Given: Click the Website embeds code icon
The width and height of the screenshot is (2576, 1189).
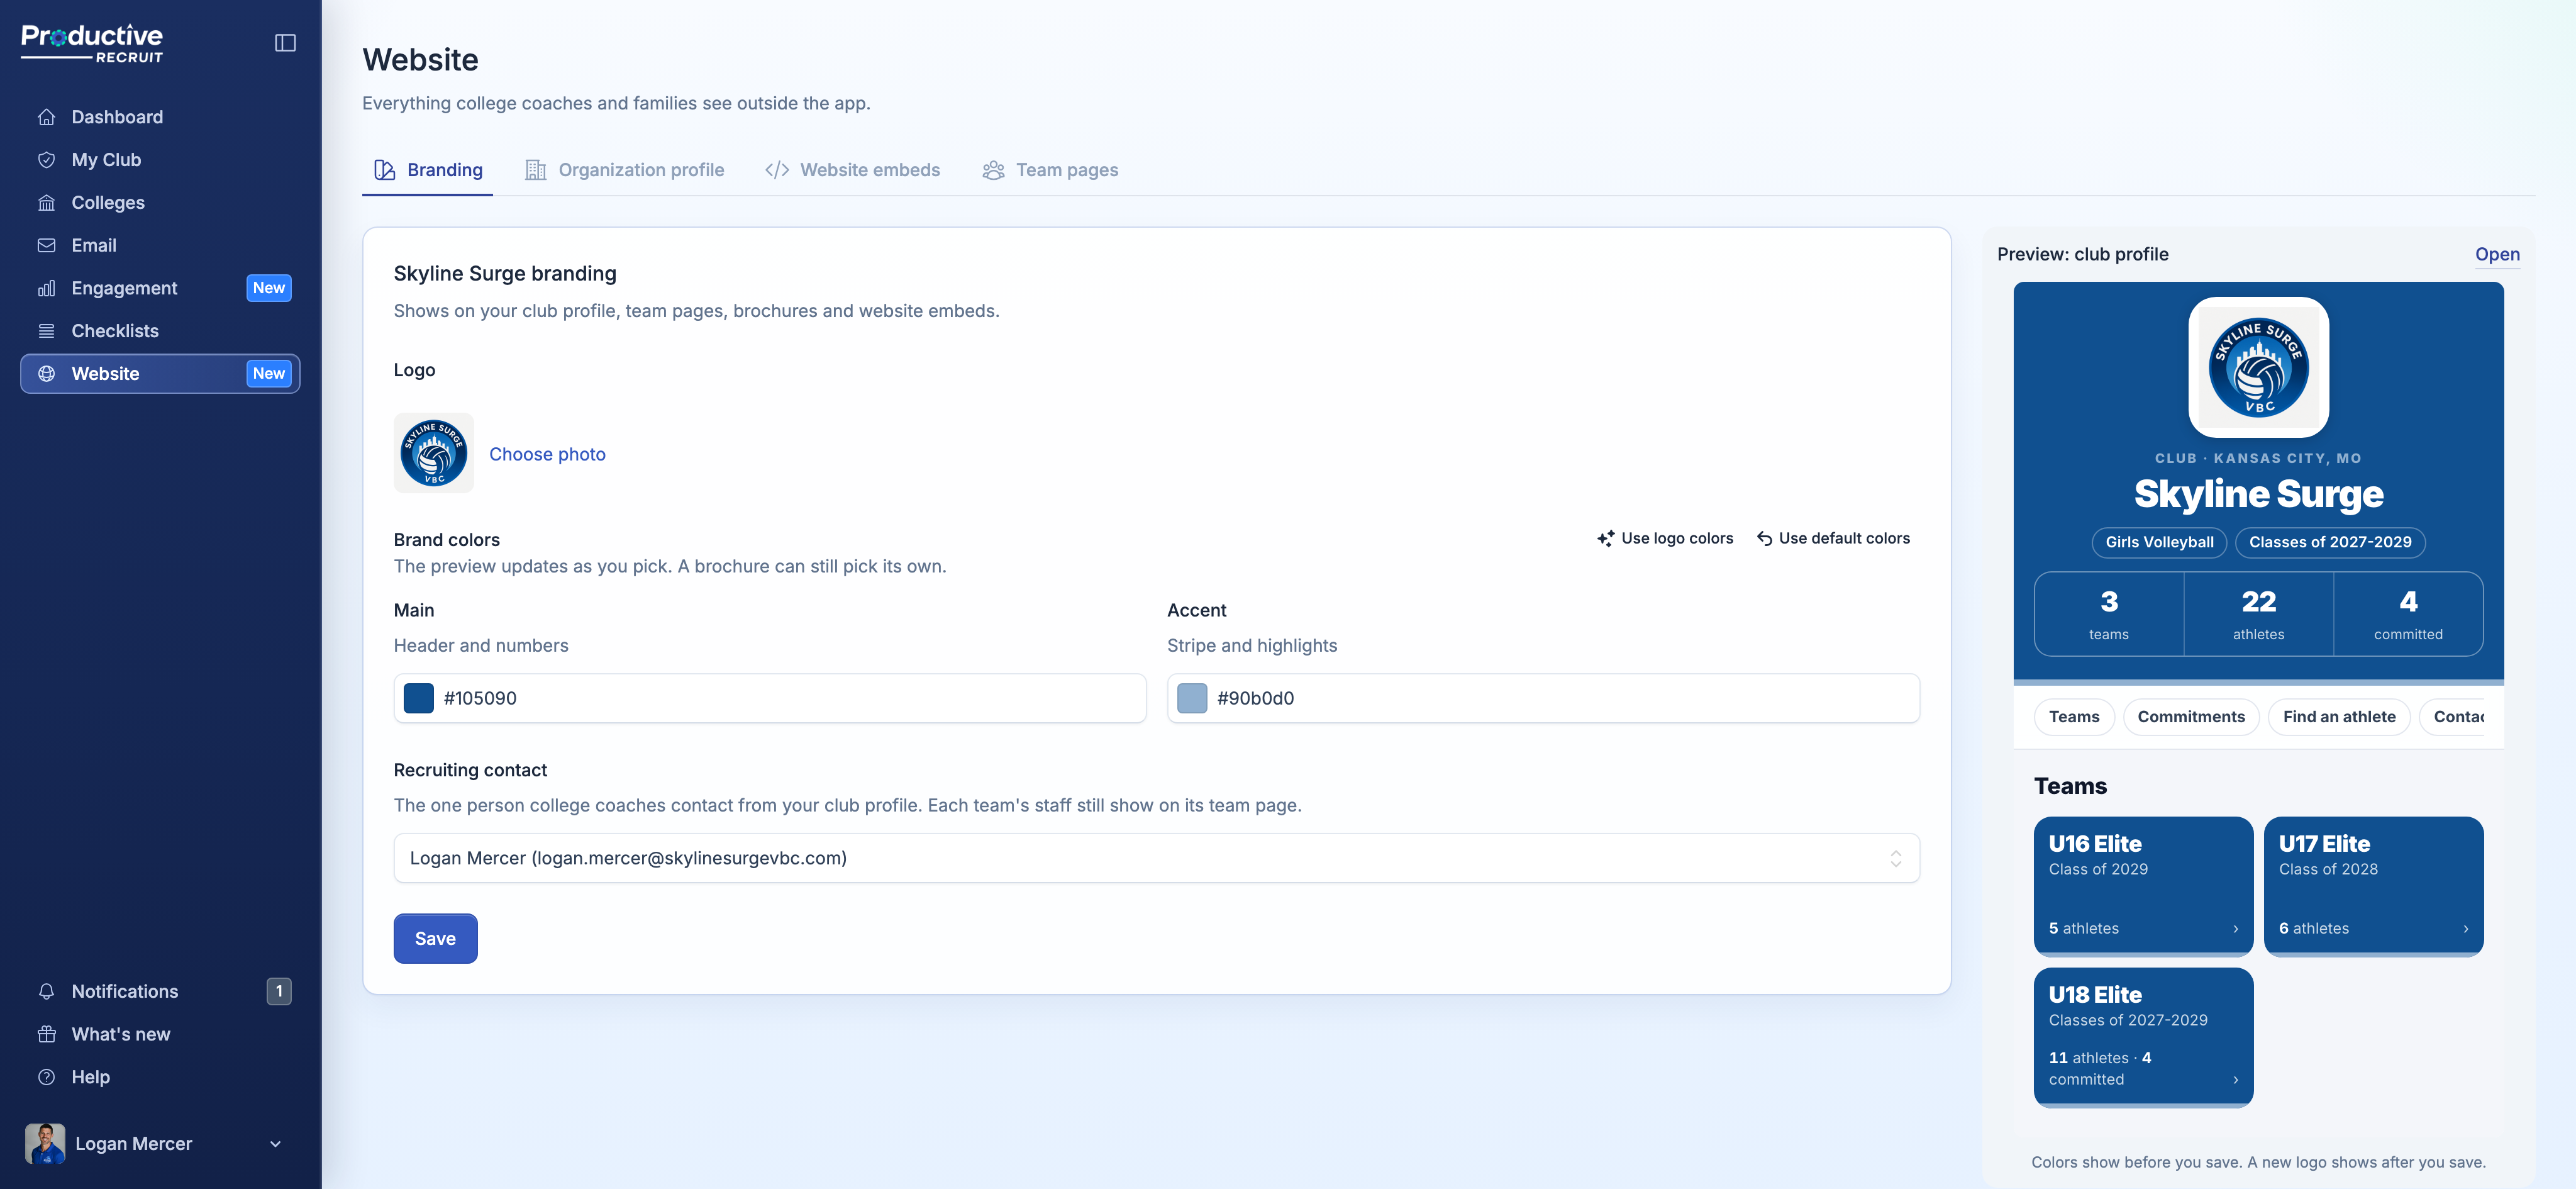Looking at the screenshot, I should click(x=777, y=170).
